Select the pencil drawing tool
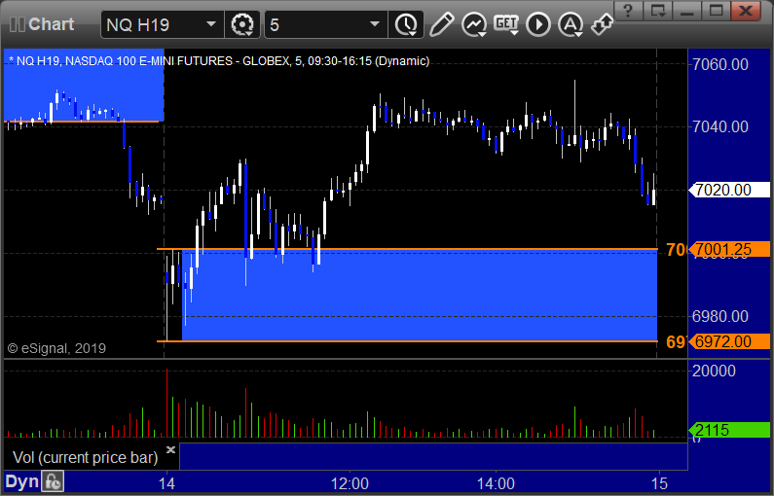This screenshot has width=774, height=496. (x=441, y=24)
